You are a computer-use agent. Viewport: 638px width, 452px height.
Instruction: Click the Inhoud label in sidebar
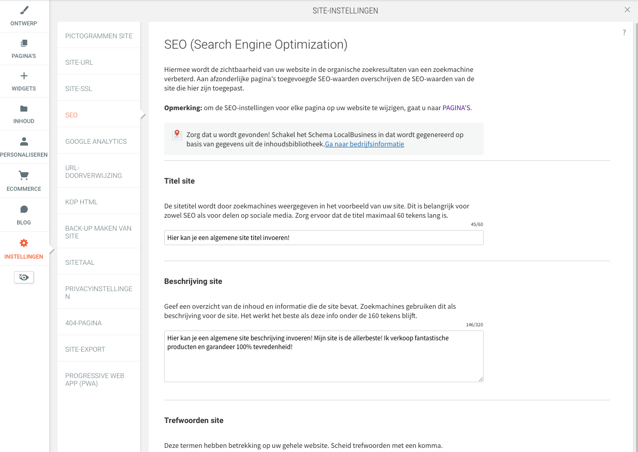click(x=24, y=122)
